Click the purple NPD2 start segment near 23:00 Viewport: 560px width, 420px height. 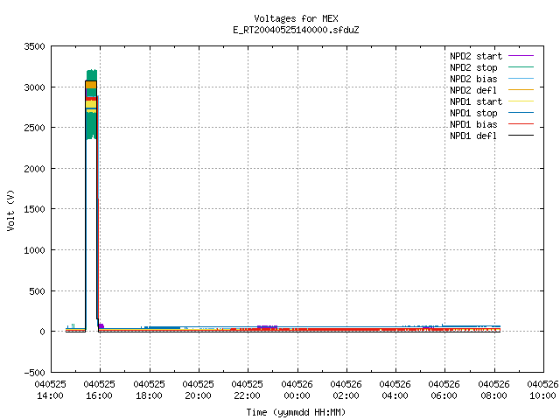pyautogui.click(x=267, y=326)
